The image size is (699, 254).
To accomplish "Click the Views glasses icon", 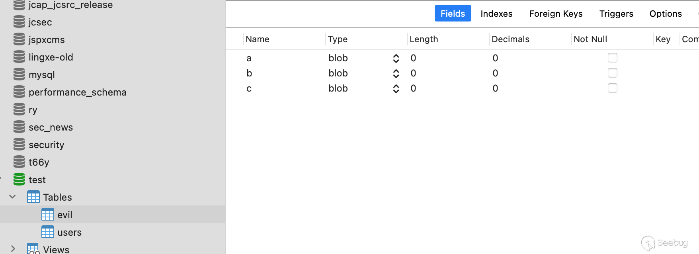I will click(x=33, y=249).
